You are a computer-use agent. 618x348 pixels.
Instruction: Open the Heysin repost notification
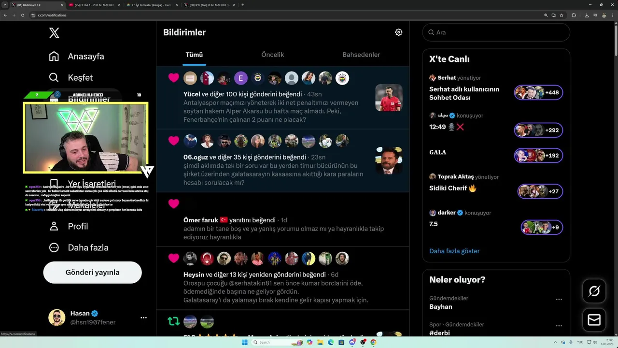282,278
